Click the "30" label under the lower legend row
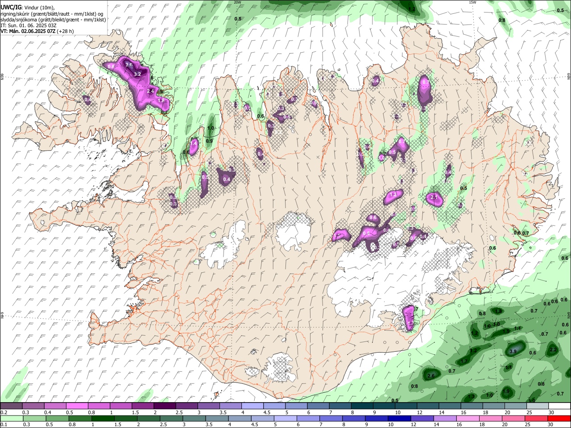This screenshot has width=571, height=428. [x=551, y=425]
